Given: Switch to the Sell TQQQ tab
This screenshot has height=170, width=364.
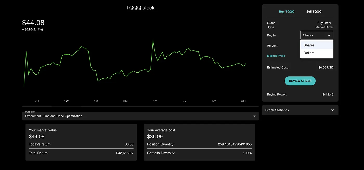Looking at the screenshot, I should click(314, 12).
